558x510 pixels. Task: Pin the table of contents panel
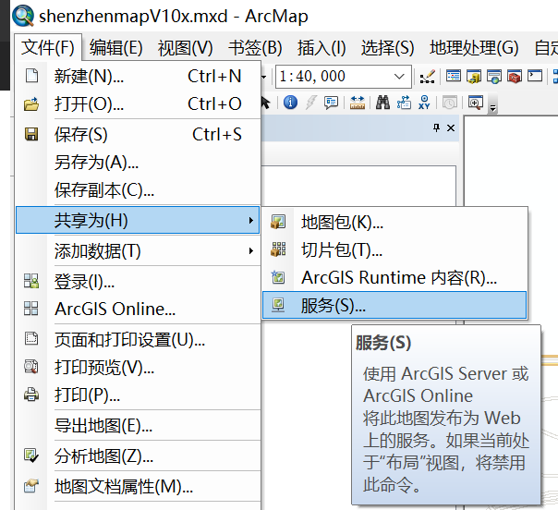pos(436,127)
